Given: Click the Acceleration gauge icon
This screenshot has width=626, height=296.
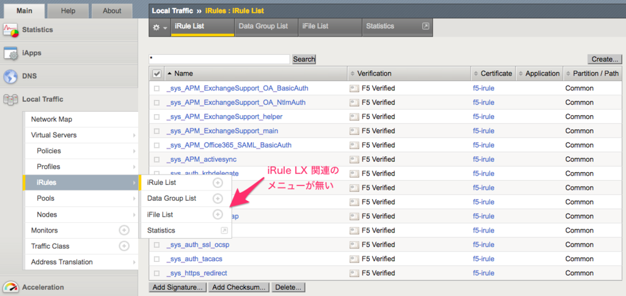Looking at the screenshot, I should coord(10,287).
